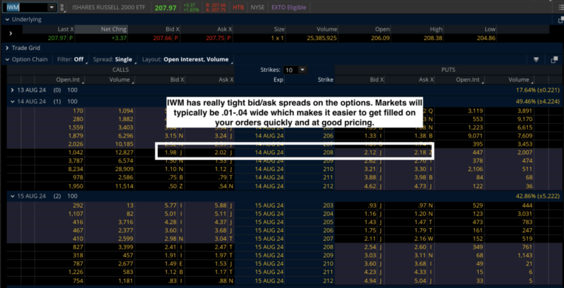Click the Option Chain show-actions menu icon
This screenshot has height=288, width=564.
(537, 59)
